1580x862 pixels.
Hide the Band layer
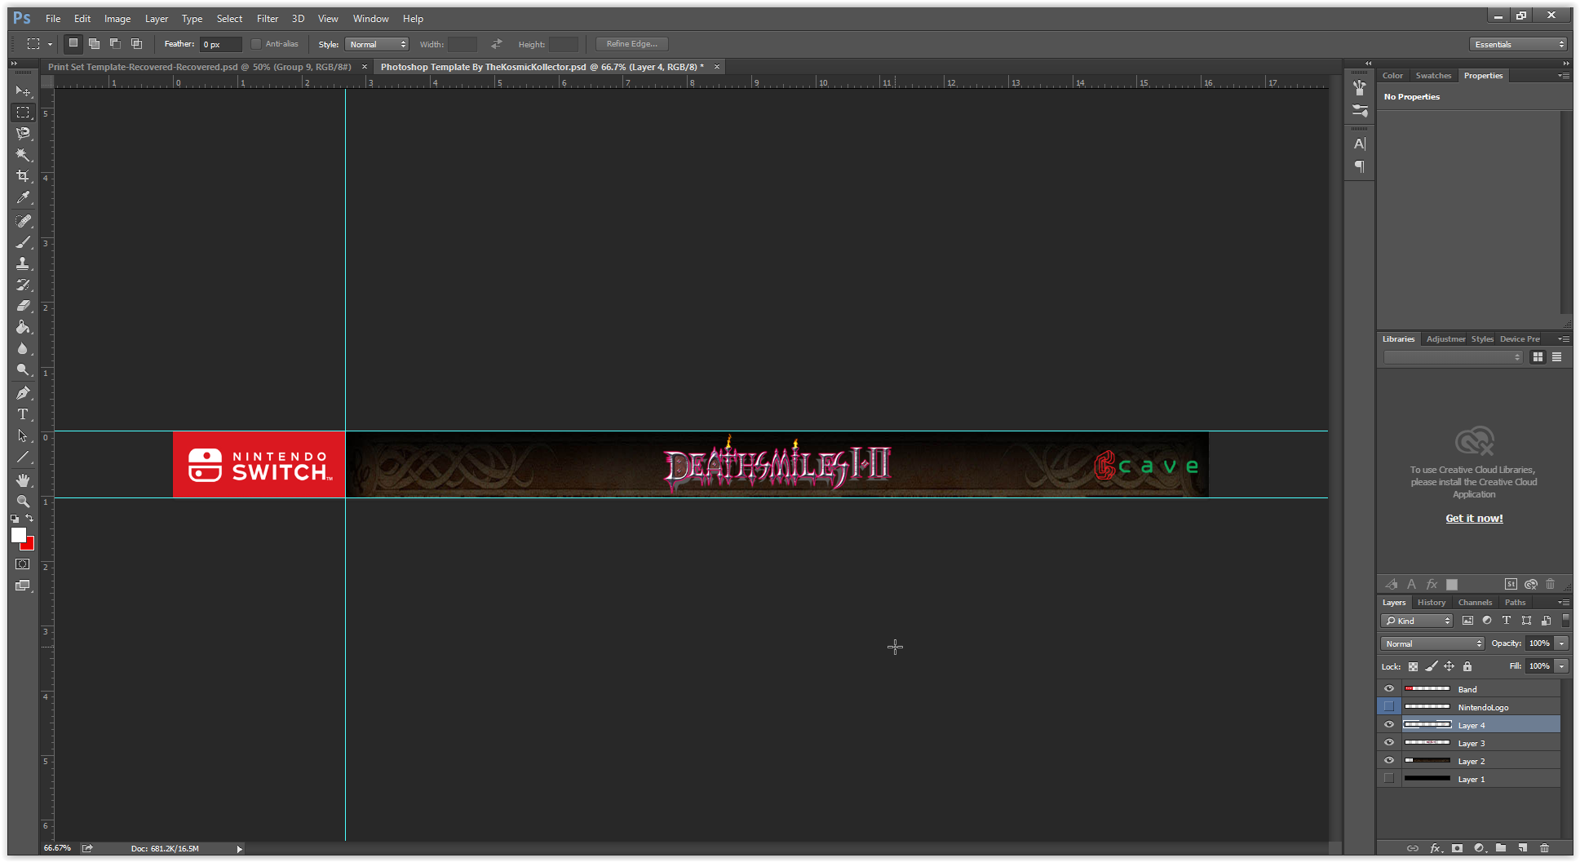click(1388, 688)
